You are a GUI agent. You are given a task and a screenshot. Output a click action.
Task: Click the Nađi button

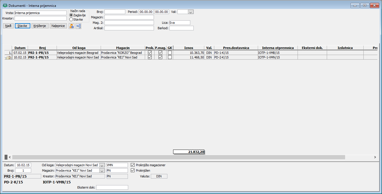8,26
